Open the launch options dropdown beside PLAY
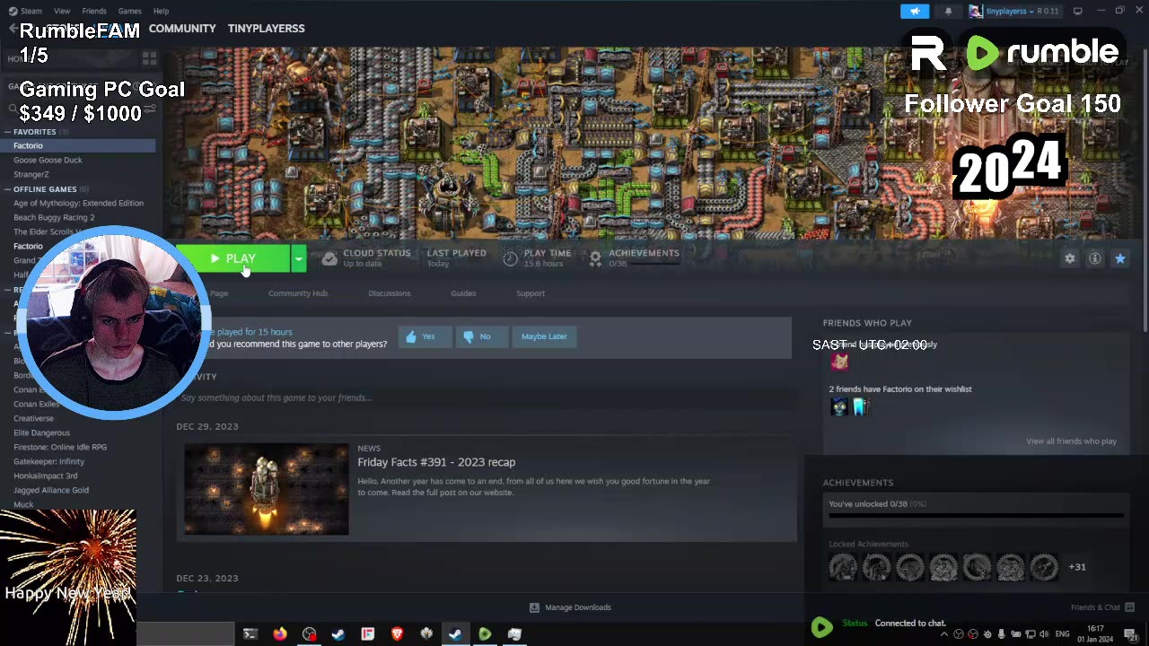1149x646 pixels. click(298, 258)
